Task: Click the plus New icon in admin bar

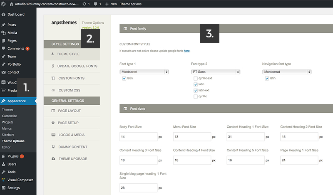Action: click(107, 4)
